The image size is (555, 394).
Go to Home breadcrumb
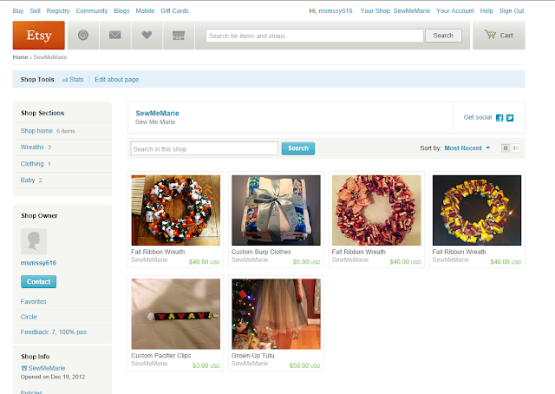(x=20, y=57)
